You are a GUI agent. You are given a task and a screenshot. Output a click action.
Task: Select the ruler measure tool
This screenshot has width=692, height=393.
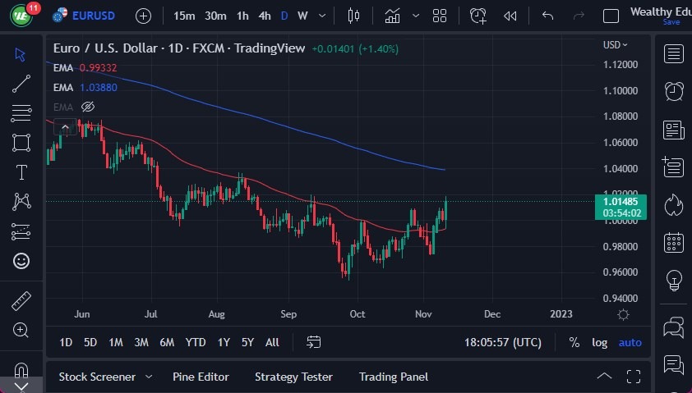(21, 300)
